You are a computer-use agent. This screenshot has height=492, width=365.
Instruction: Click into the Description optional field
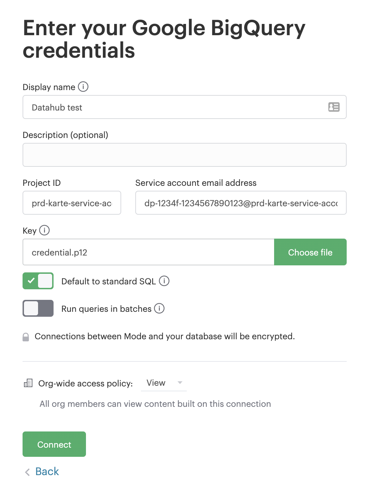click(x=185, y=155)
